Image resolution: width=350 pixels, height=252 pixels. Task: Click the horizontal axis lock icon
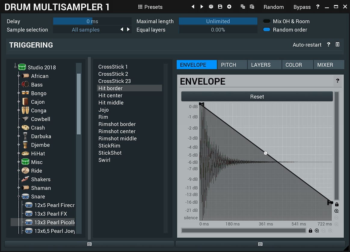click(x=310, y=231)
